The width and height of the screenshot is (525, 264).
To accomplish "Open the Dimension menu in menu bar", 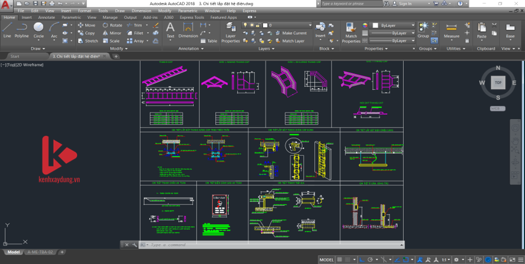I will point(141,10).
